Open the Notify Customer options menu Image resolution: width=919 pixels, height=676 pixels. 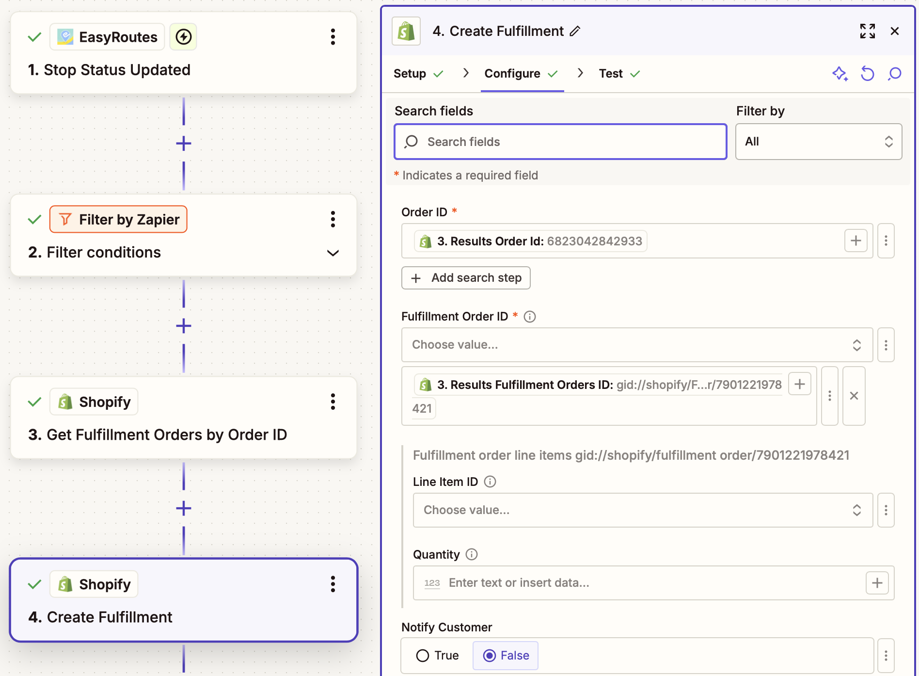click(x=886, y=656)
